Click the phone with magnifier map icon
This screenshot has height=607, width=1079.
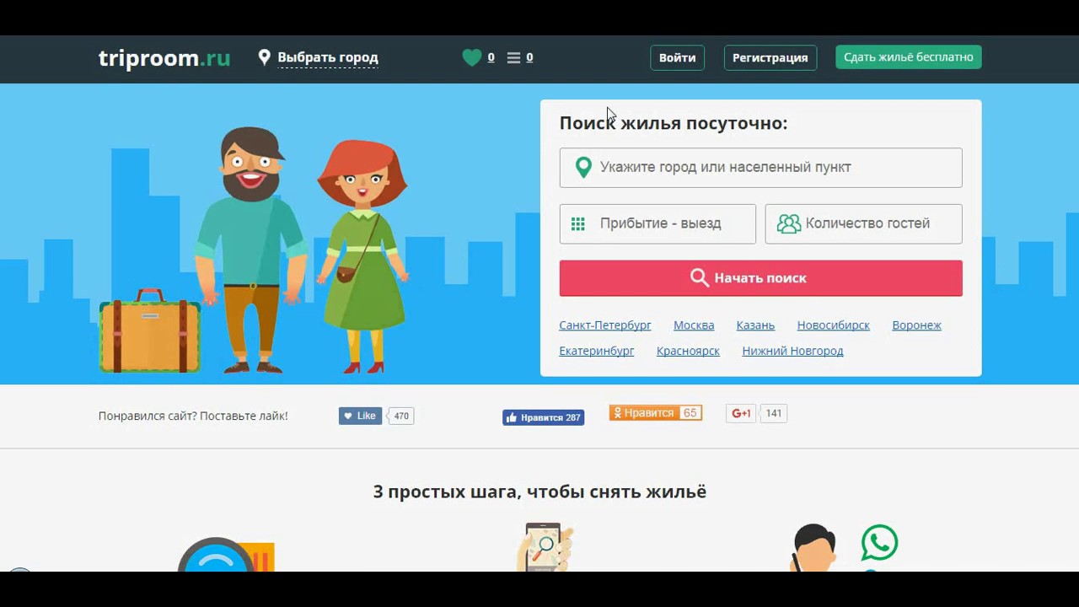pyautogui.click(x=545, y=547)
